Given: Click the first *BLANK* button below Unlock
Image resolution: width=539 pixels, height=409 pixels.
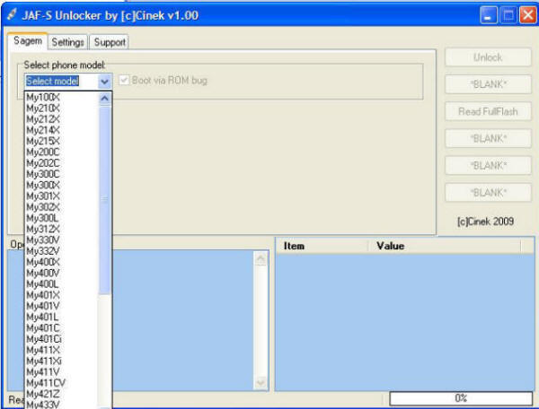Looking at the screenshot, I should point(488,84).
